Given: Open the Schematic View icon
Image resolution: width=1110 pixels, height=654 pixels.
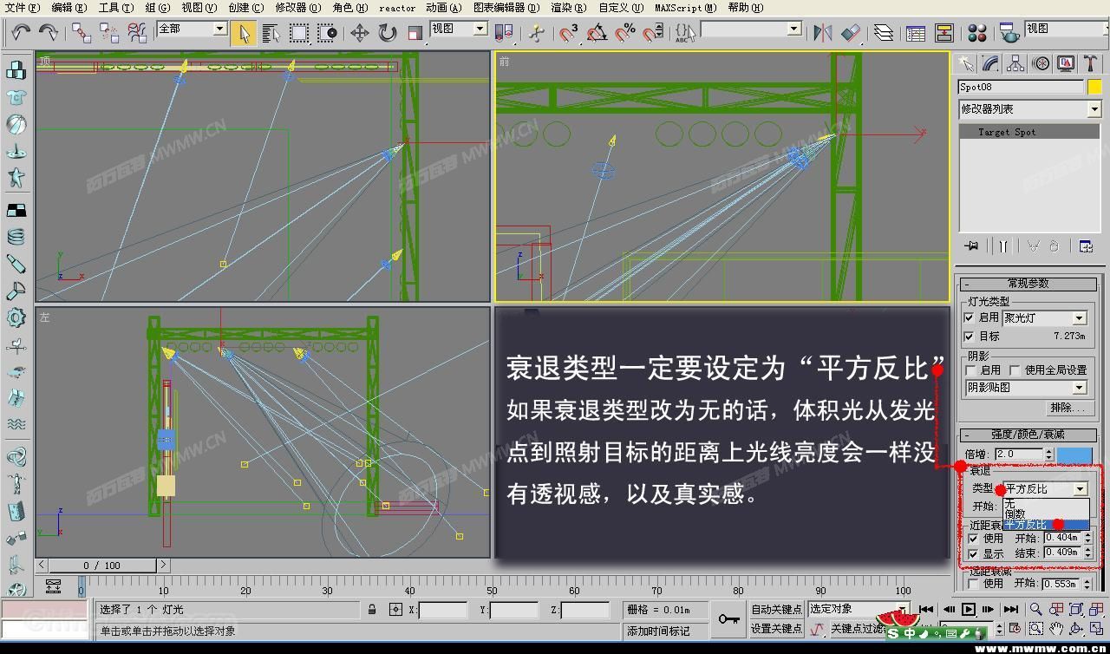Looking at the screenshot, I should click(943, 33).
